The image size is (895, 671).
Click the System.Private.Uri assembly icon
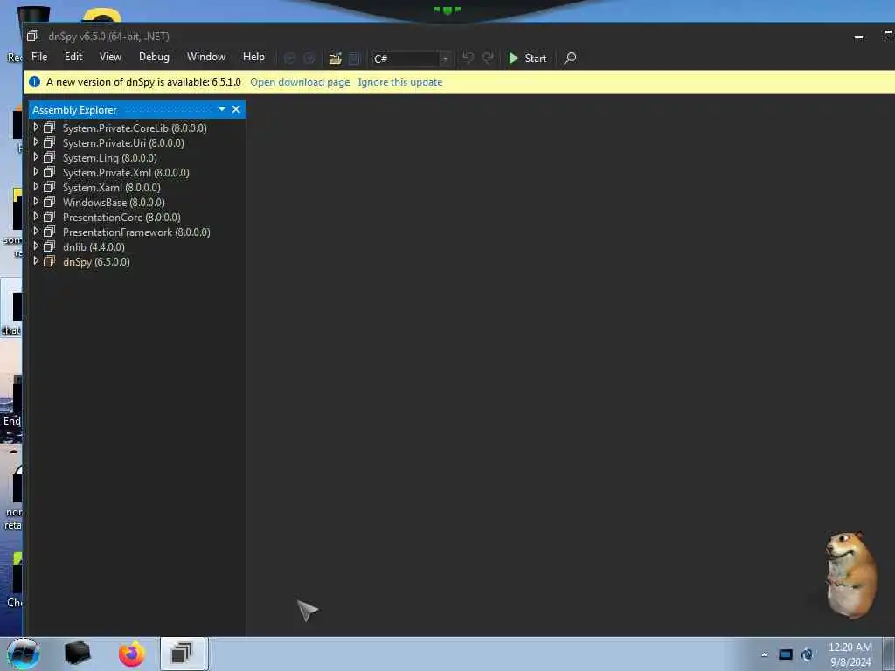click(x=50, y=142)
